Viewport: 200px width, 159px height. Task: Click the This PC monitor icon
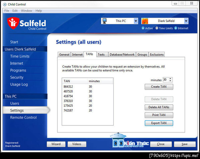coord(105,21)
